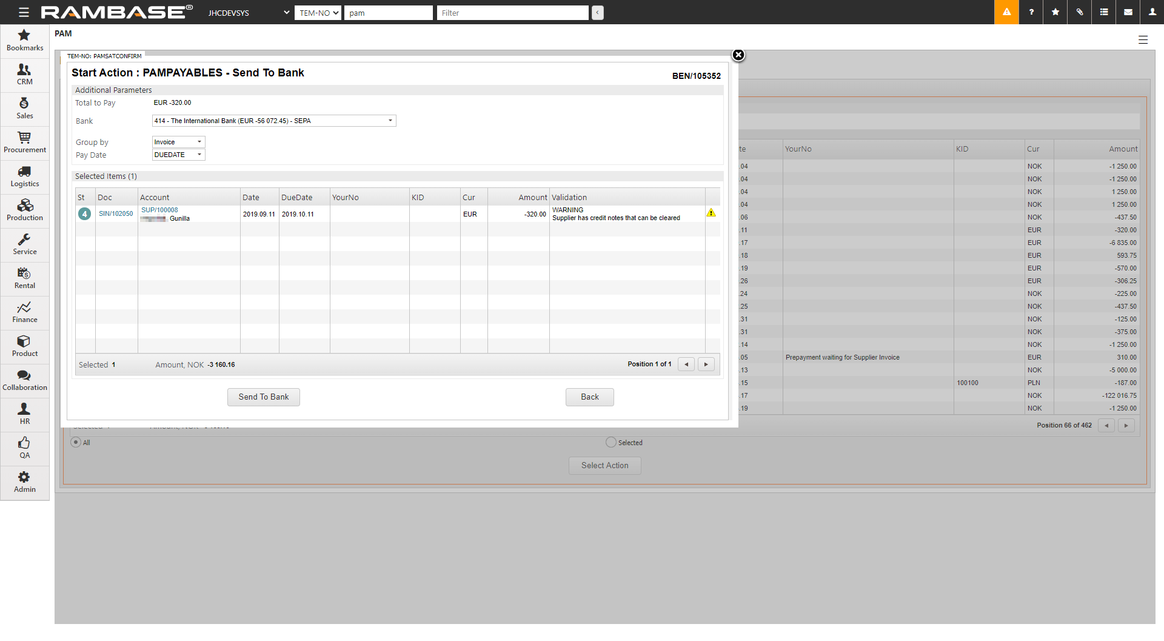Click the Back button
This screenshot has height=641, width=1164.
click(589, 397)
